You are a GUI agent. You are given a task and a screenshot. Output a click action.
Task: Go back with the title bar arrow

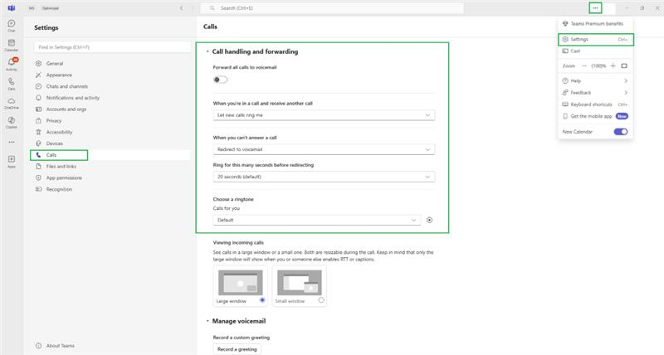point(182,8)
